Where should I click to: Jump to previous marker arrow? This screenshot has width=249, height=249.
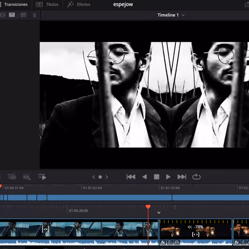click(94, 177)
